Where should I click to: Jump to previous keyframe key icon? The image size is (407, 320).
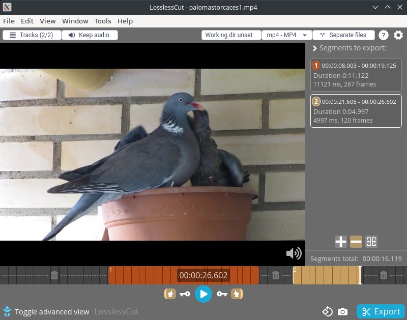[185, 294]
